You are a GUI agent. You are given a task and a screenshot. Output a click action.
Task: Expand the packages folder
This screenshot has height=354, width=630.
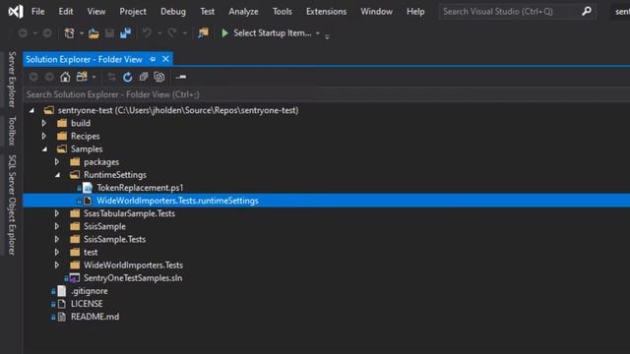57,161
